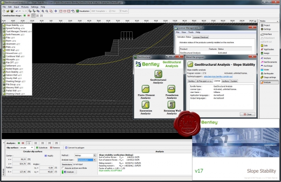Switch to System tab in About window
Image resolution: width=281 pixels, height=182 pixels.
[234, 81]
